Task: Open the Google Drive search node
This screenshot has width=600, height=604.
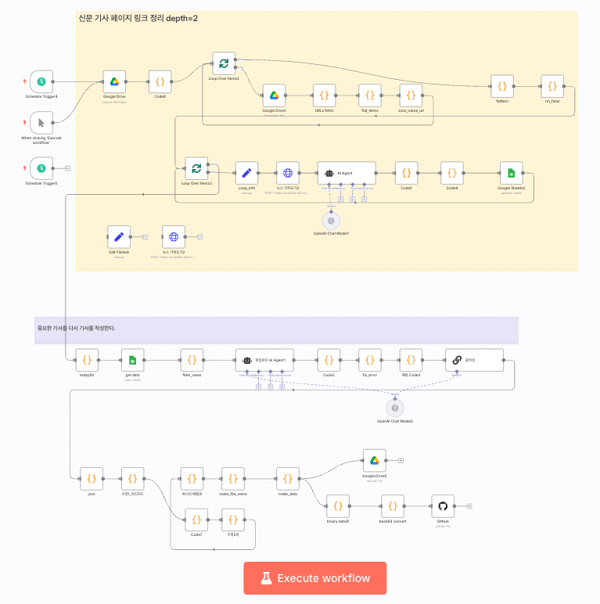Action: pyautogui.click(x=114, y=81)
